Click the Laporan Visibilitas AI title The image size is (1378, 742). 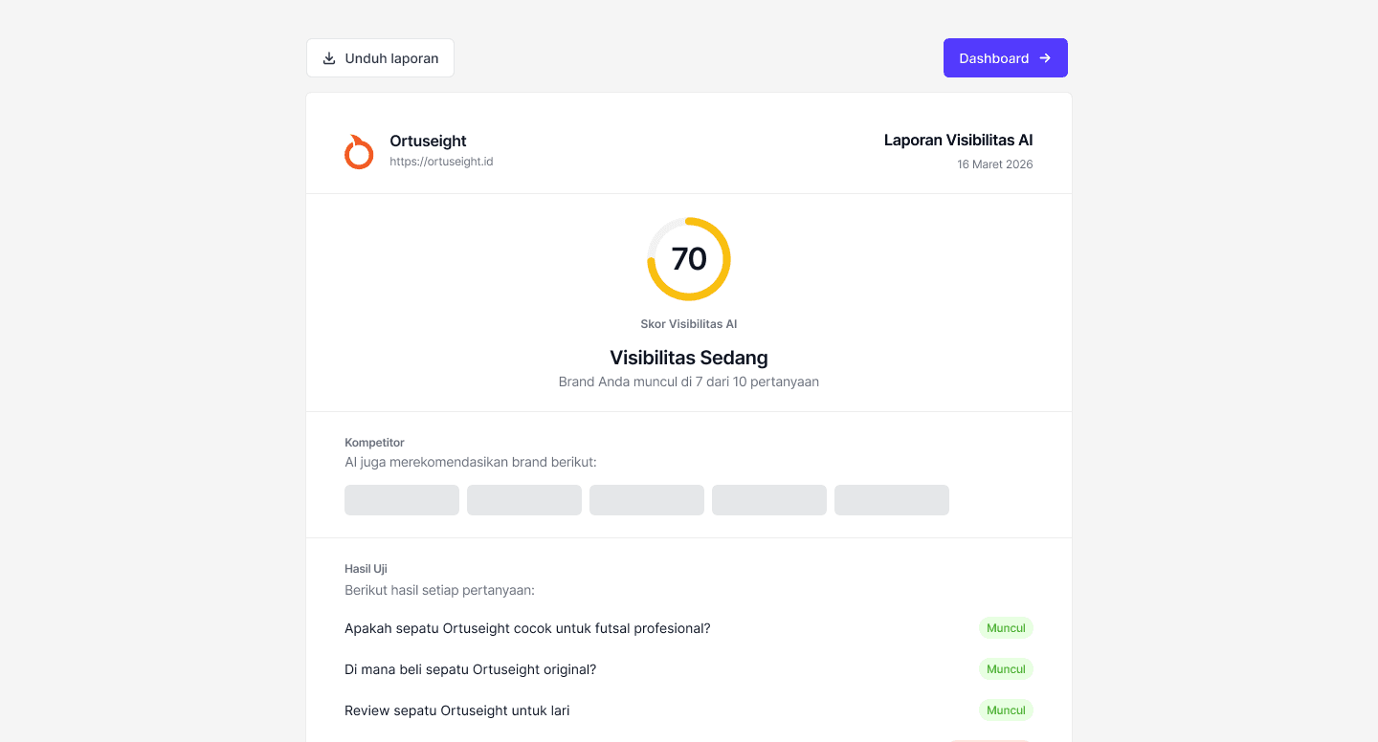pos(958,141)
